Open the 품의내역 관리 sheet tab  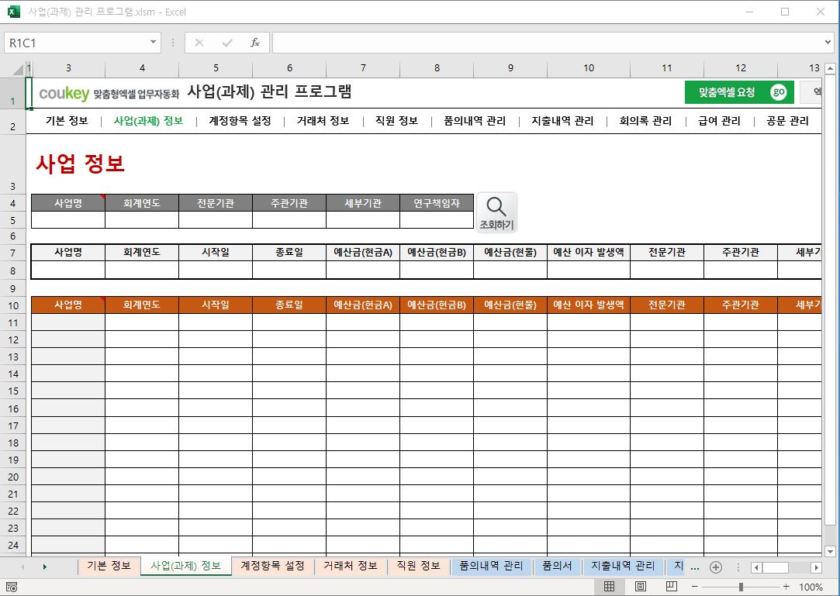(x=491, y=566)
